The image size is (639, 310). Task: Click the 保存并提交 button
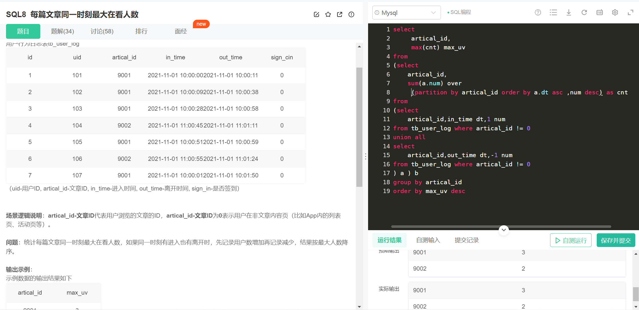616,240
